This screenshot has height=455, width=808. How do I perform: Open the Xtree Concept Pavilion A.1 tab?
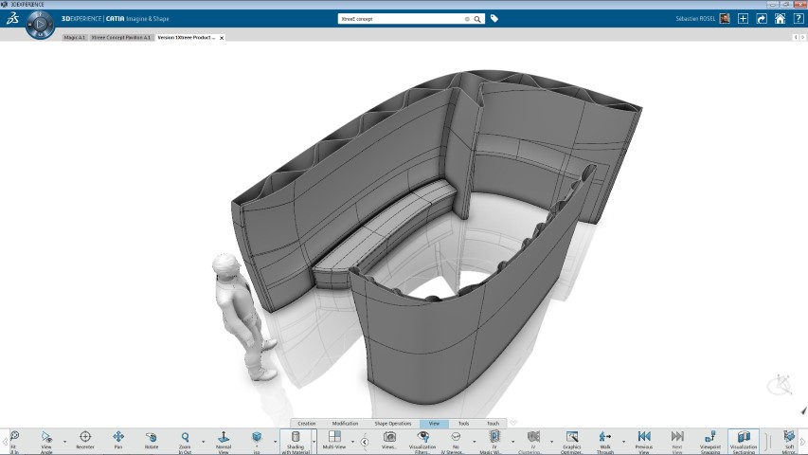click(x=120, y=37)
